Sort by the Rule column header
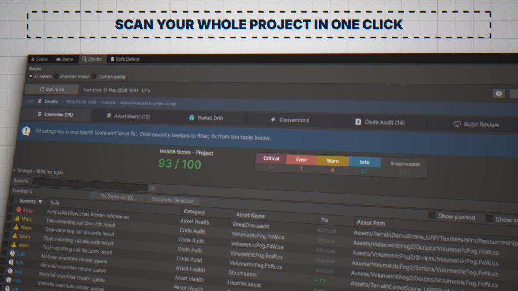The width and height of the screenshot is (518, 291). (55, 202)
